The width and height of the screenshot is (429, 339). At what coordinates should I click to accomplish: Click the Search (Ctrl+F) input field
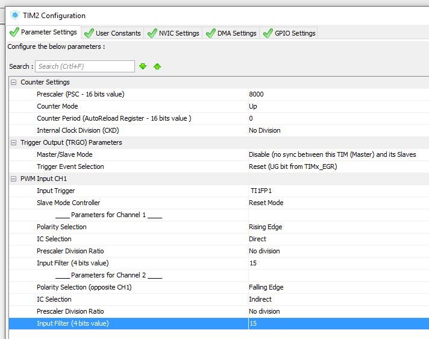click(x=85, y=66)
